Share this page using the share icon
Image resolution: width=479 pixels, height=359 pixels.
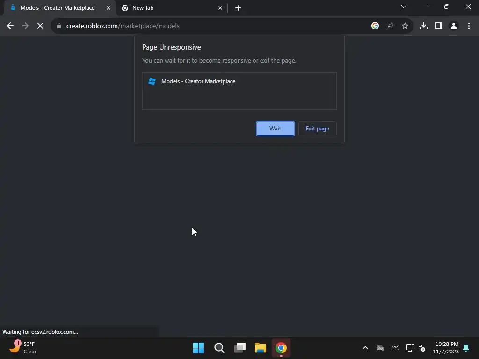tap(390, 26)
